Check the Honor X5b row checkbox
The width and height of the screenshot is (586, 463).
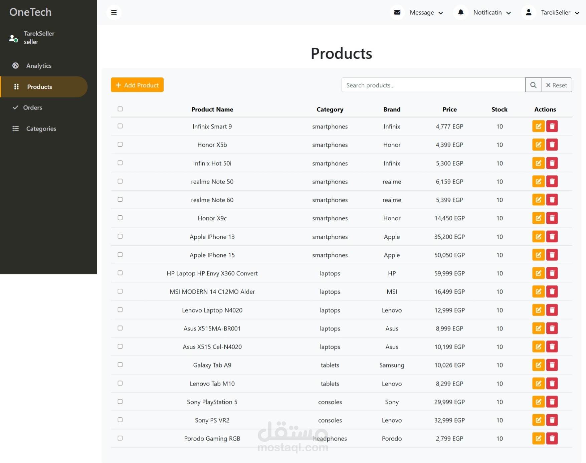[120, 144]
